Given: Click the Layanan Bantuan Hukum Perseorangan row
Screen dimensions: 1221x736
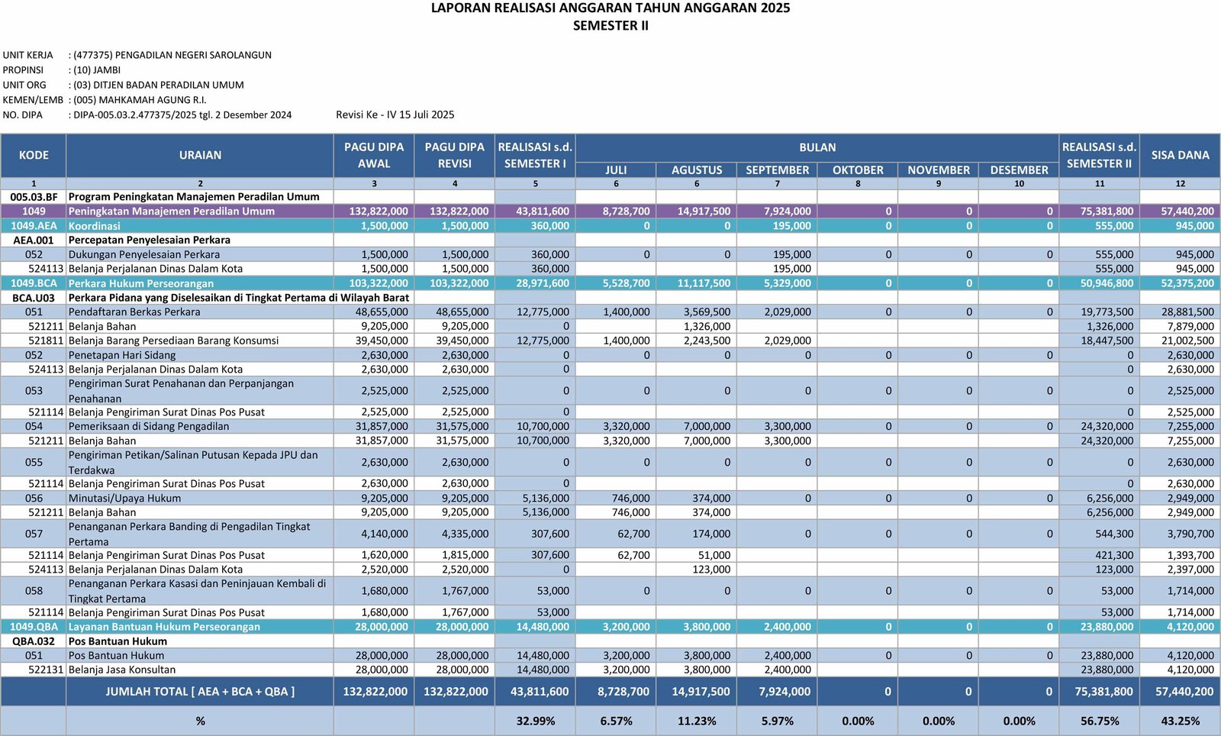Looking at the screenshot, I should (x=164, y=627).
